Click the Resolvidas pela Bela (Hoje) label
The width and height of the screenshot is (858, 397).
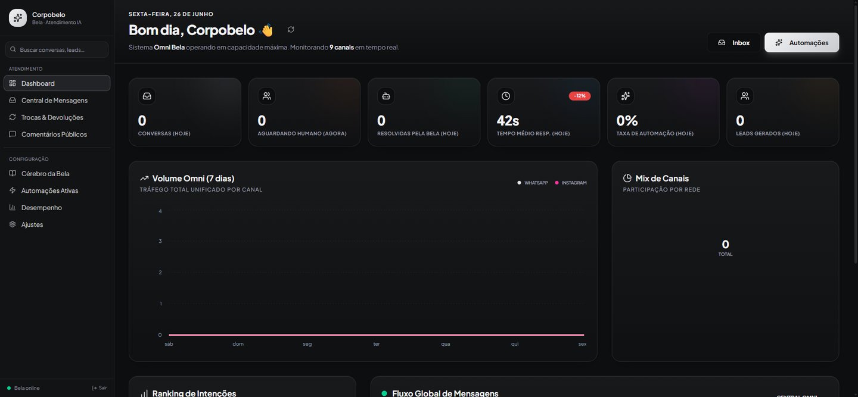pyautogui.click(x=418, y=133)
